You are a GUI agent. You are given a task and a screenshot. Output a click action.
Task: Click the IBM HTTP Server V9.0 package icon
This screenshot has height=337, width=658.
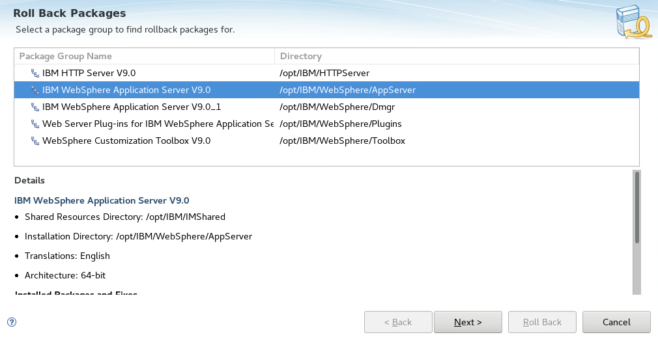coord(35,74)
